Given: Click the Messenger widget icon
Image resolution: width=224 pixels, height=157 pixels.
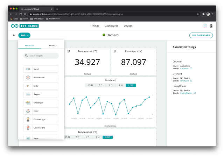Looking at the screenshot, I should tap(28, 102).
